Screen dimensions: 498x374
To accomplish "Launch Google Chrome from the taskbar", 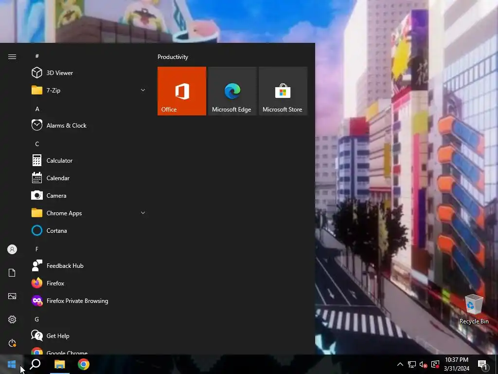I will pos(84,364).
